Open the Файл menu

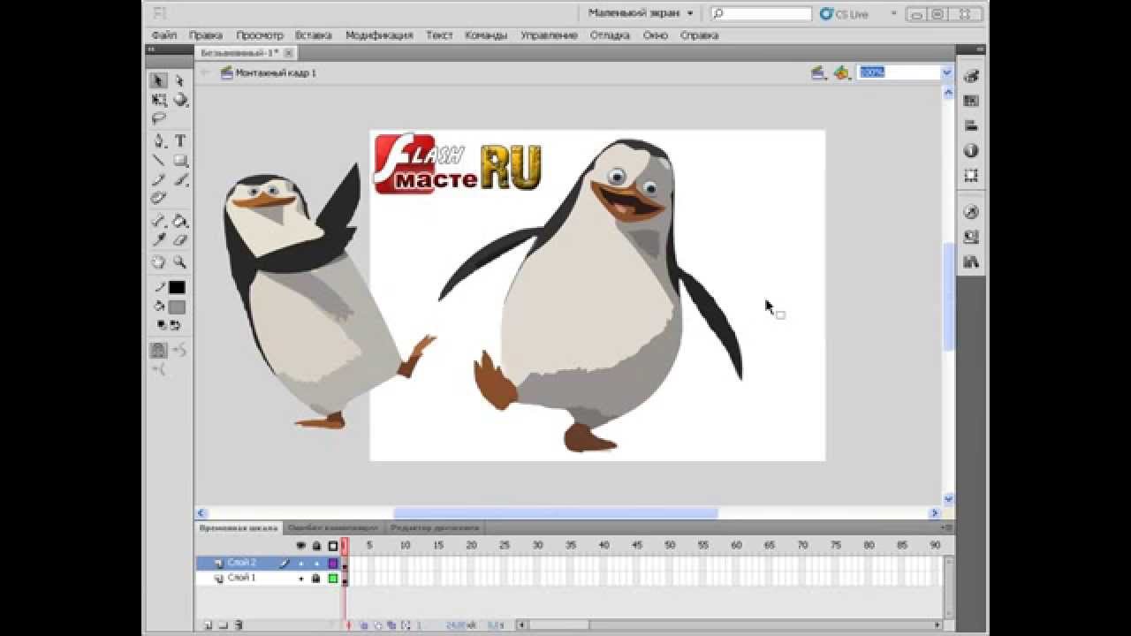163,35
